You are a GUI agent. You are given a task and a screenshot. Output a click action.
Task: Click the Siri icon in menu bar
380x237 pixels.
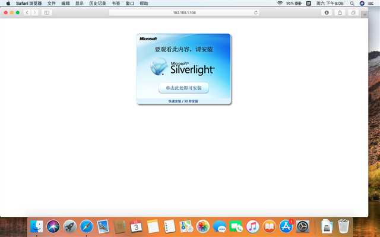[362, 4]
